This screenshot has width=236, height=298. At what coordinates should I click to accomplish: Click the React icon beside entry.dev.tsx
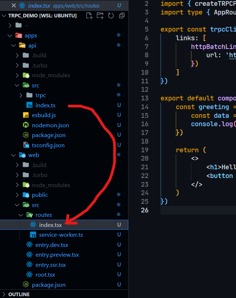29,245
